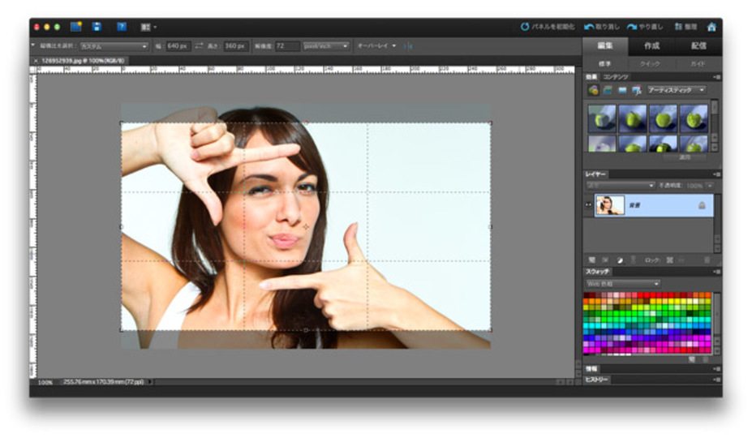Switch to the Content (コンテンツ) panel tab
The width and height of the screenshot is (752, 438).
coord(616,77)
